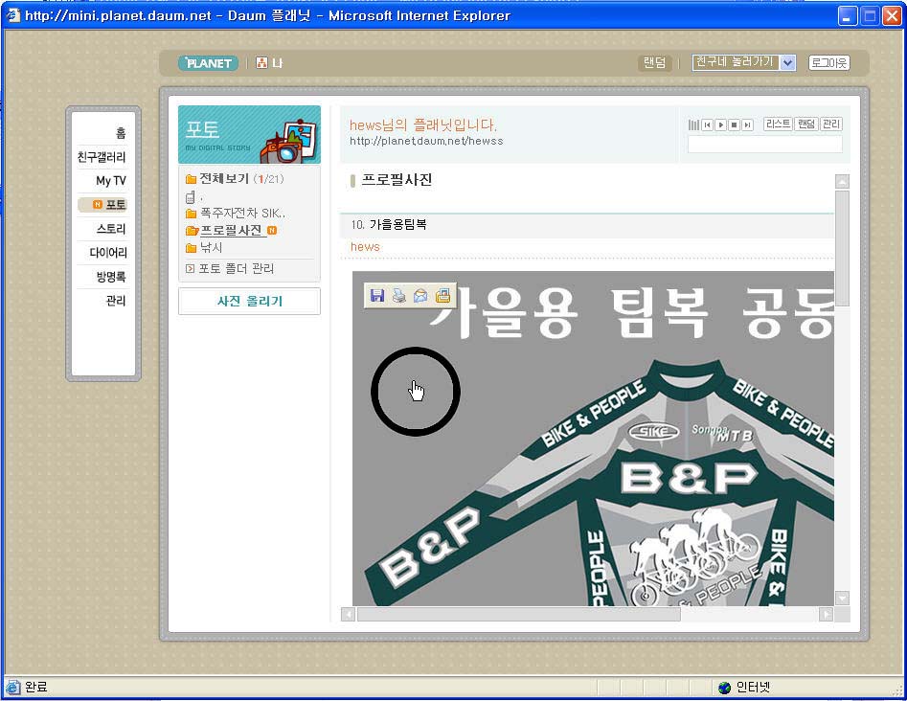Screen dimensions: 907x701
Task: Click the horizontal scrollbar thumb
Action: click(x=519, y=614)
